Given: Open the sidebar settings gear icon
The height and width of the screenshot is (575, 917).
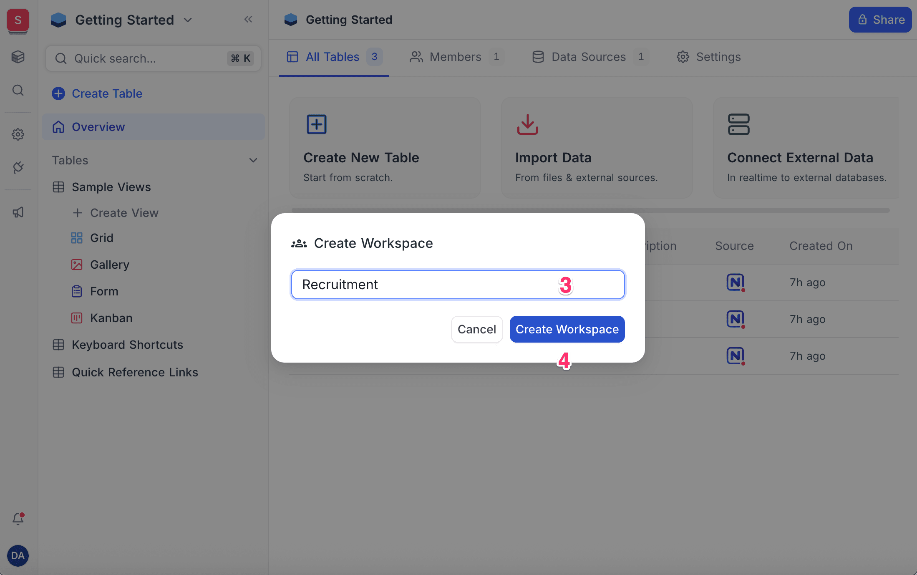Looking at the screenshot, I should 18,134.
